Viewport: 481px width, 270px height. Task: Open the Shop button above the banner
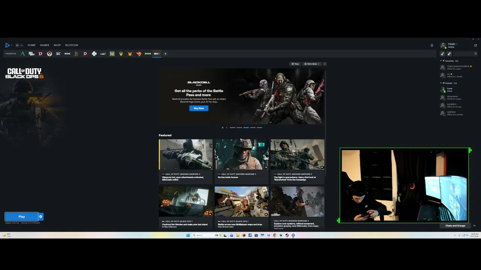click(x=295, y=64)
